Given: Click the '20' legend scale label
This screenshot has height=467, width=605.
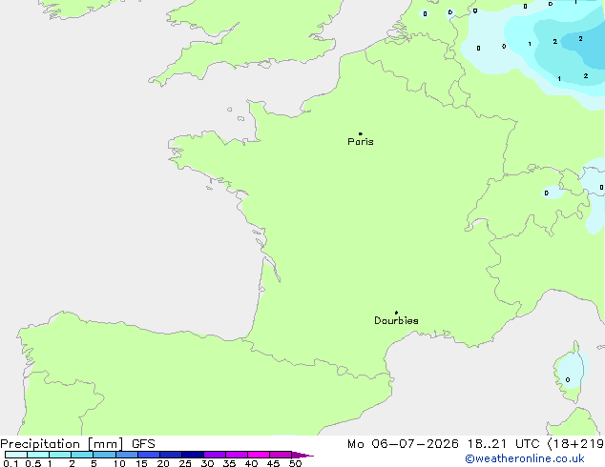Looking at the screenshot, I should pyautogui.click(x=163, y=463).
